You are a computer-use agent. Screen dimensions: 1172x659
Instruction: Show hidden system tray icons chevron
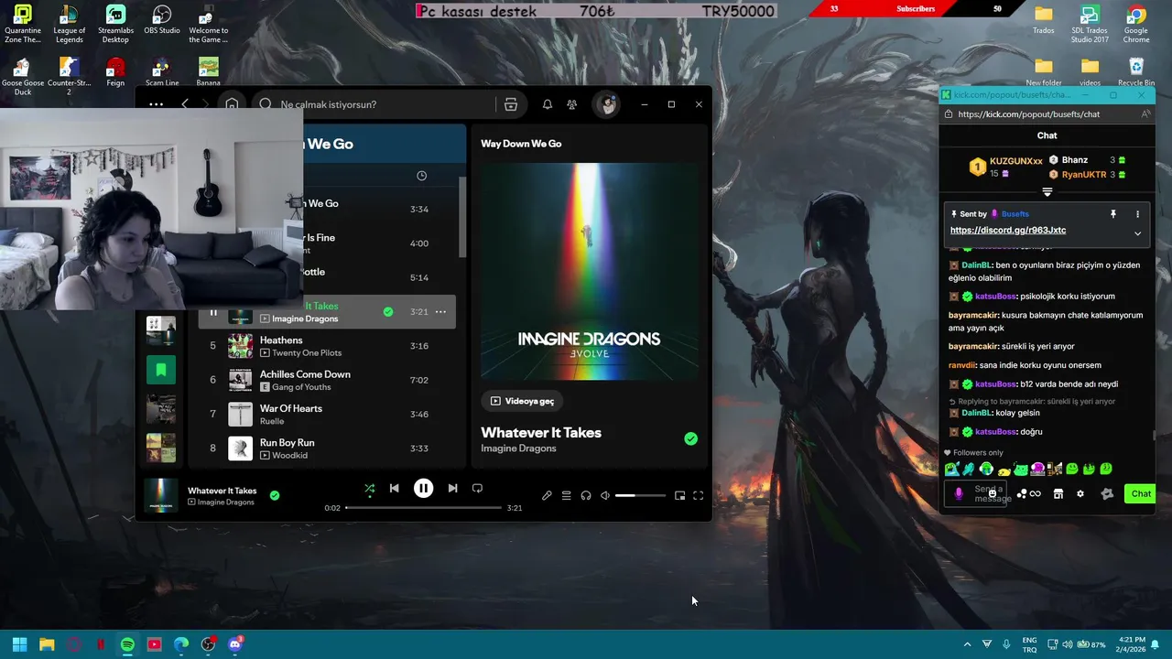[967, 644]
